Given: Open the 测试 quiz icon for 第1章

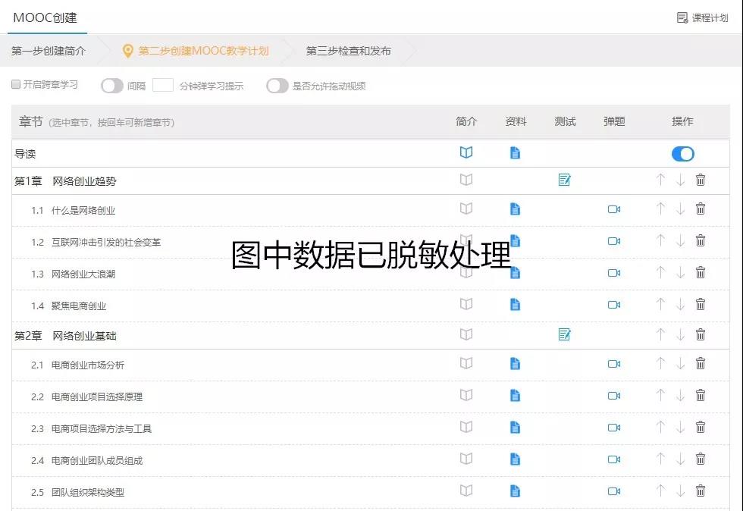Looking at the screenshot, I should (x=564, y=180).
